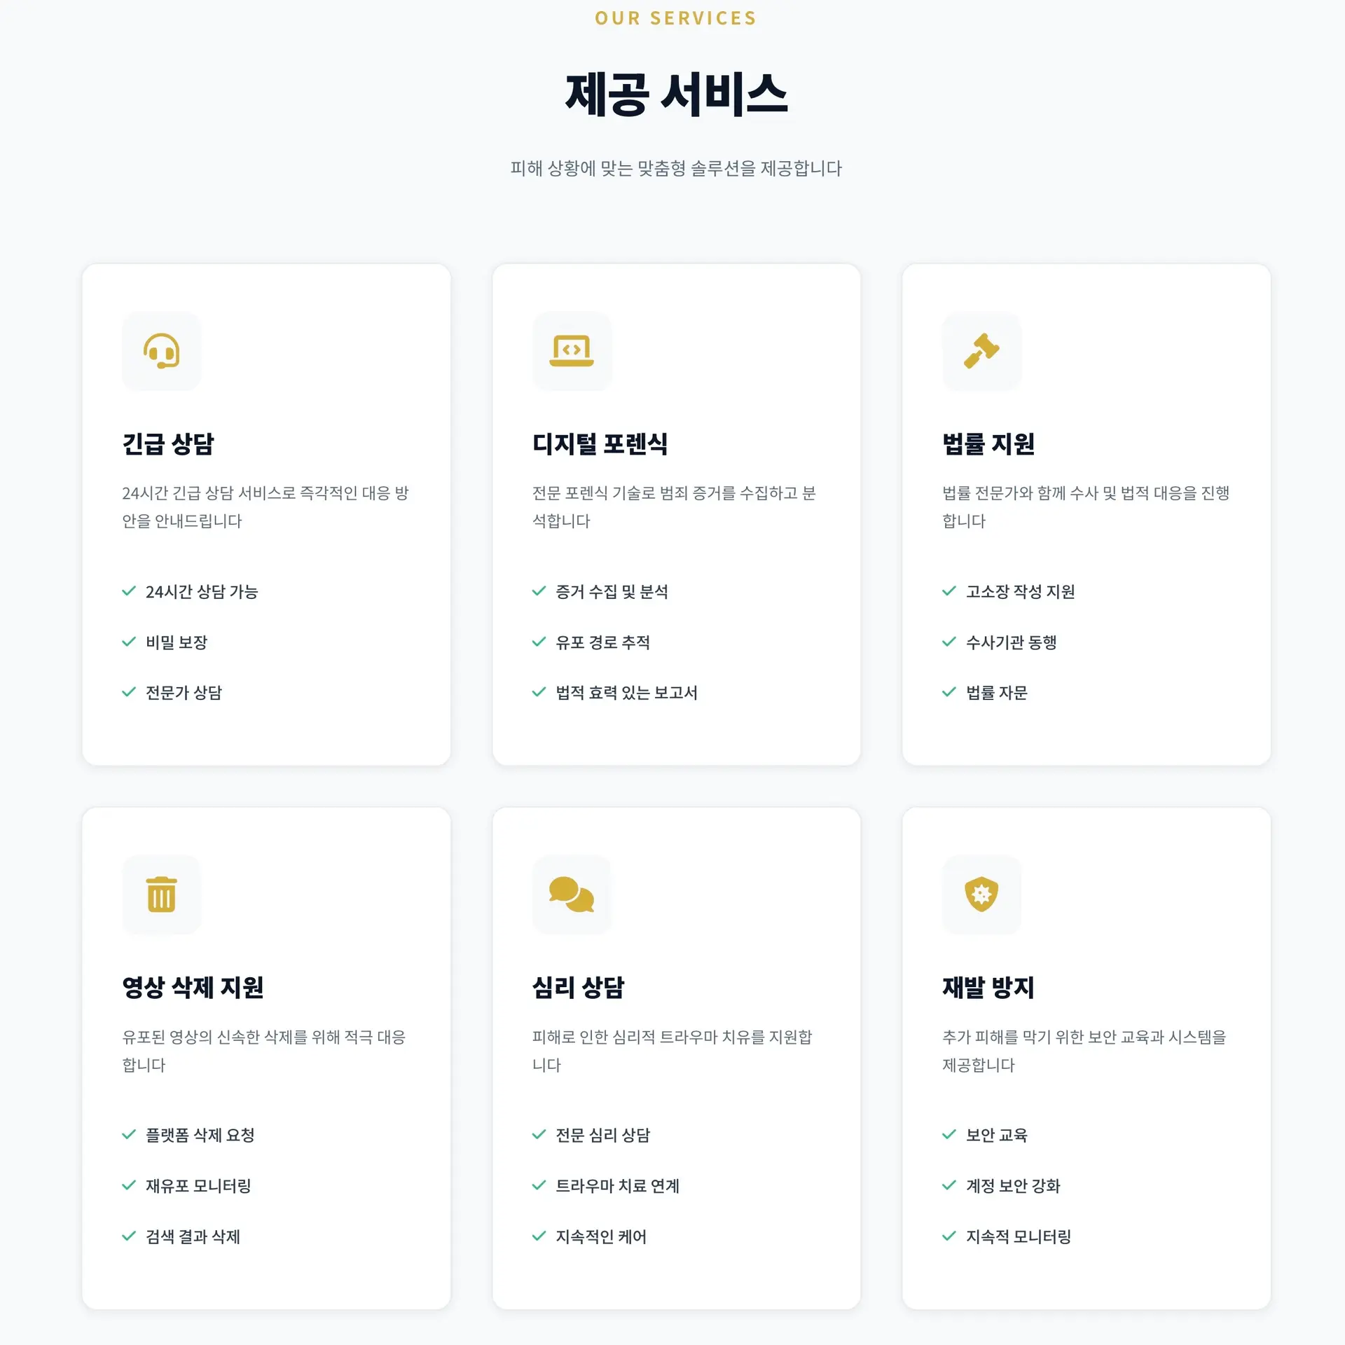
Task: Click the 법률 지원 service heading
Action: (988, 444)
